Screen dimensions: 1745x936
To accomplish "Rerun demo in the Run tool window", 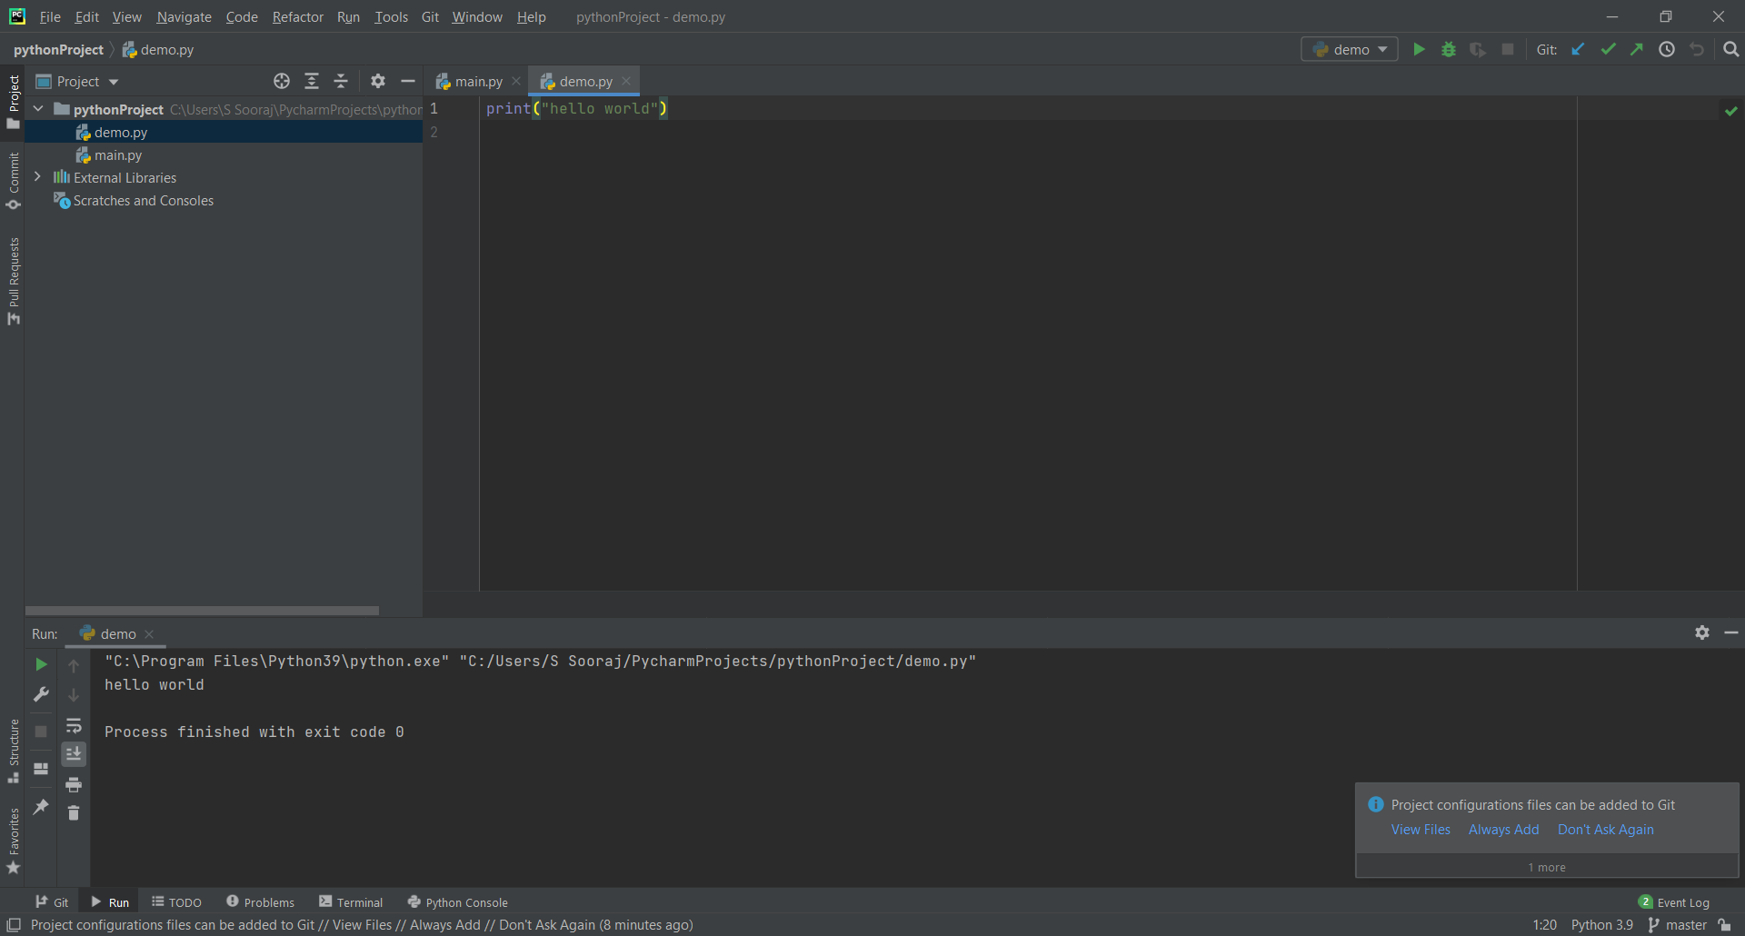I will [41, 665].
